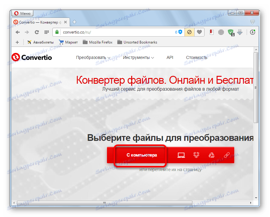Open the Mozilla Firefox bookmarks folder
The width and height of the screenshot is (270, 217).
[x=98, y=42]
